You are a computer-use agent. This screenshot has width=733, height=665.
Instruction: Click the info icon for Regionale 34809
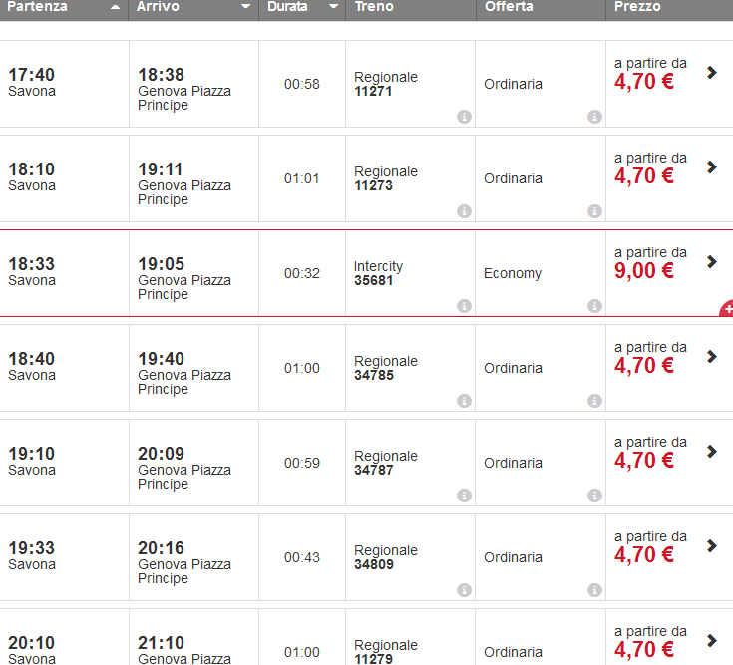pos(464,590)
